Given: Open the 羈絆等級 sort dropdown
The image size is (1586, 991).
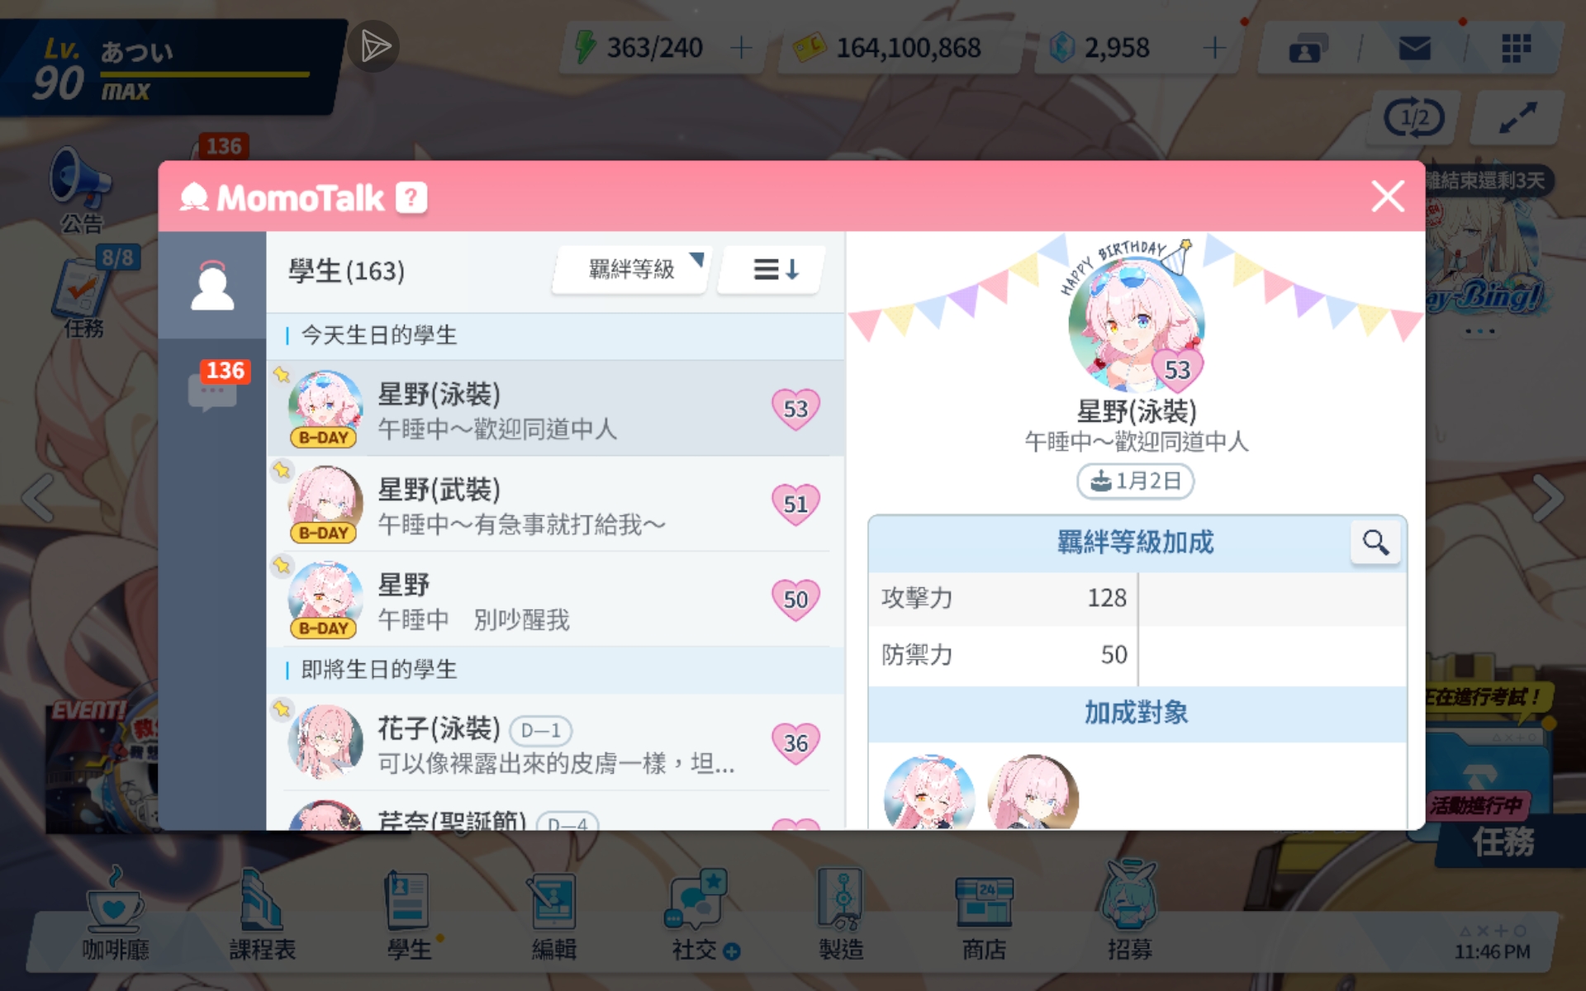Looking at the screenshot, I should (x=631, y=269).
